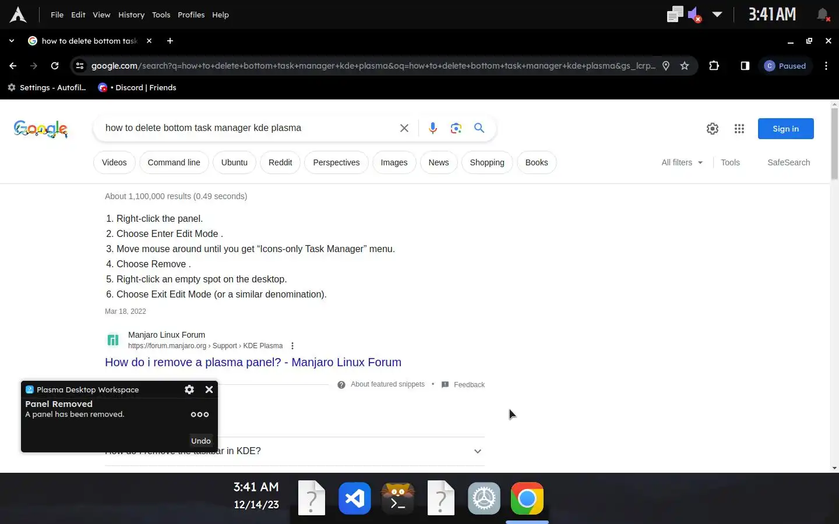
Task: Dismiss the Panel Removed notification
Action: [x=209, y=390]
